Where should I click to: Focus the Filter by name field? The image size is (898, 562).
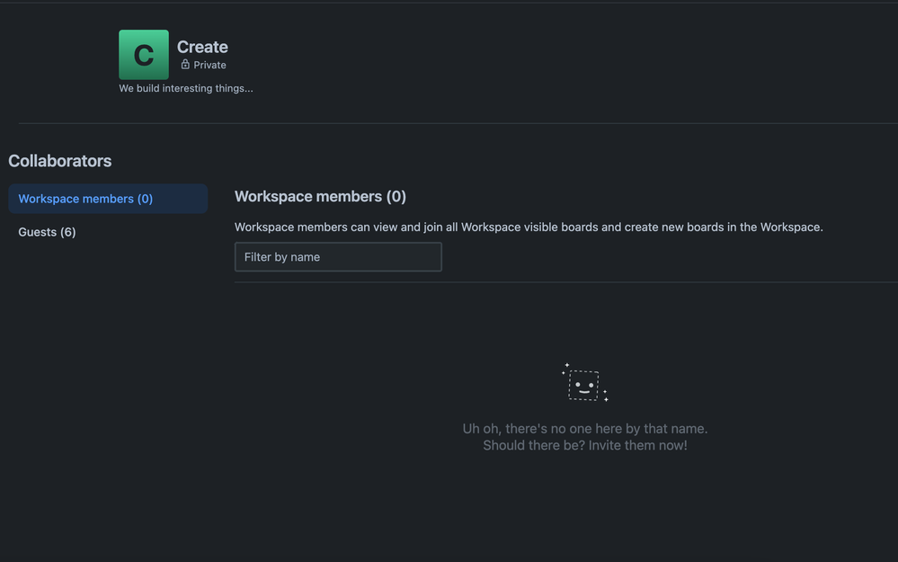(x=338, y=256)
